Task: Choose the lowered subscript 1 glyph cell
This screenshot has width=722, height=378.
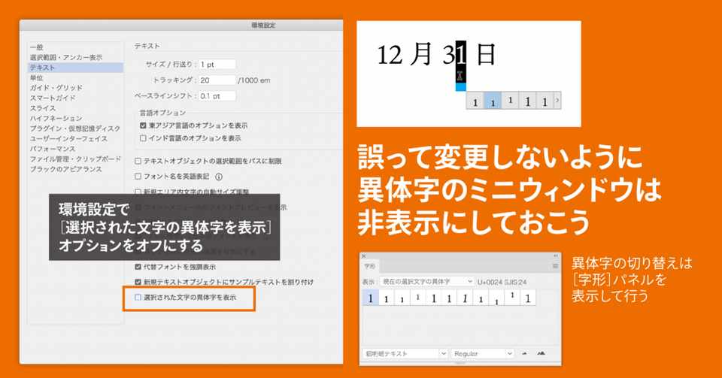Action: tap(496, 298)
